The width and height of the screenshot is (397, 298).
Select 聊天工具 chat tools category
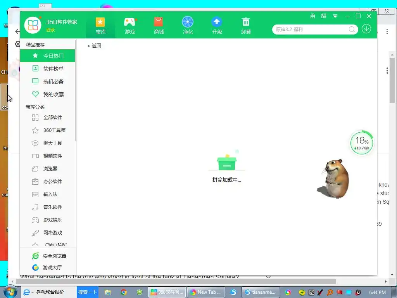[48, 143]
